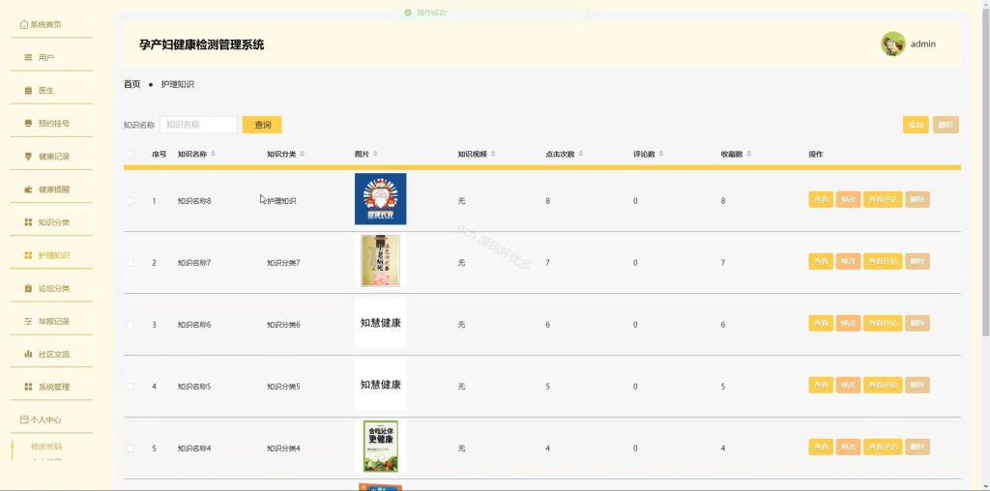
Task: Check the checkbox for row 知识名称8
Action: [131, 201]
